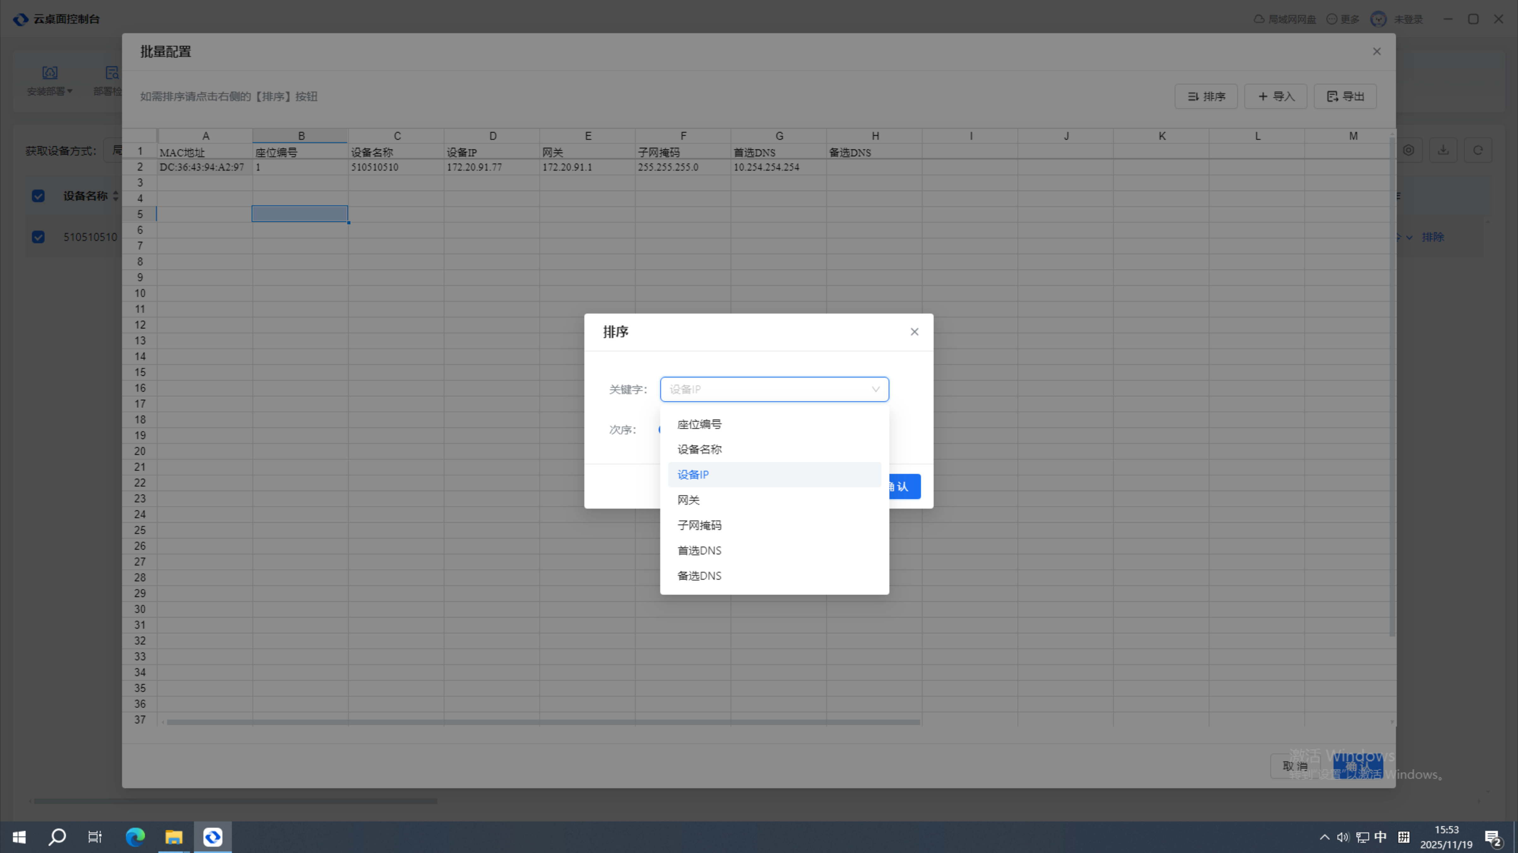Click the 导入 import button
This screenshot has height=853, width=1518.
(1276, 97)
